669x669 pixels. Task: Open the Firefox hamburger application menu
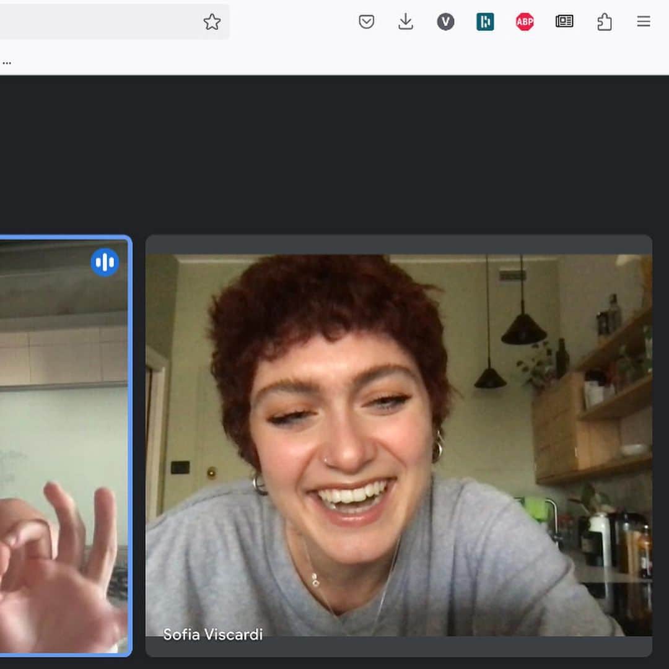(644, 21)
